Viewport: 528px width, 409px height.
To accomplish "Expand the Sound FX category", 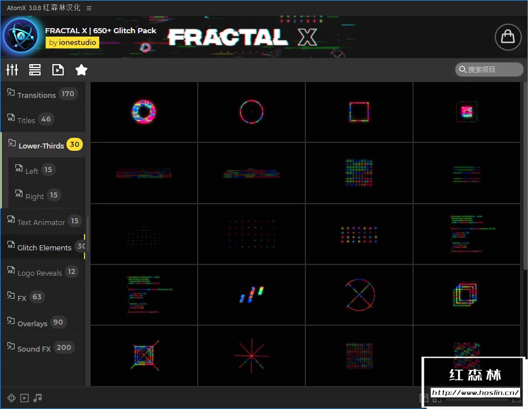I will [x=43, y=348].
